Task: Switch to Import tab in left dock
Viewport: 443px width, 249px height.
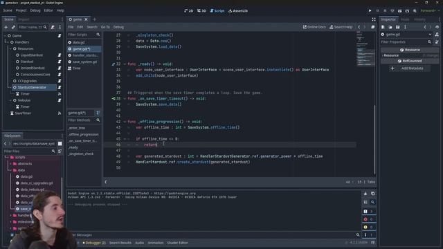Action: click(24, 19)
